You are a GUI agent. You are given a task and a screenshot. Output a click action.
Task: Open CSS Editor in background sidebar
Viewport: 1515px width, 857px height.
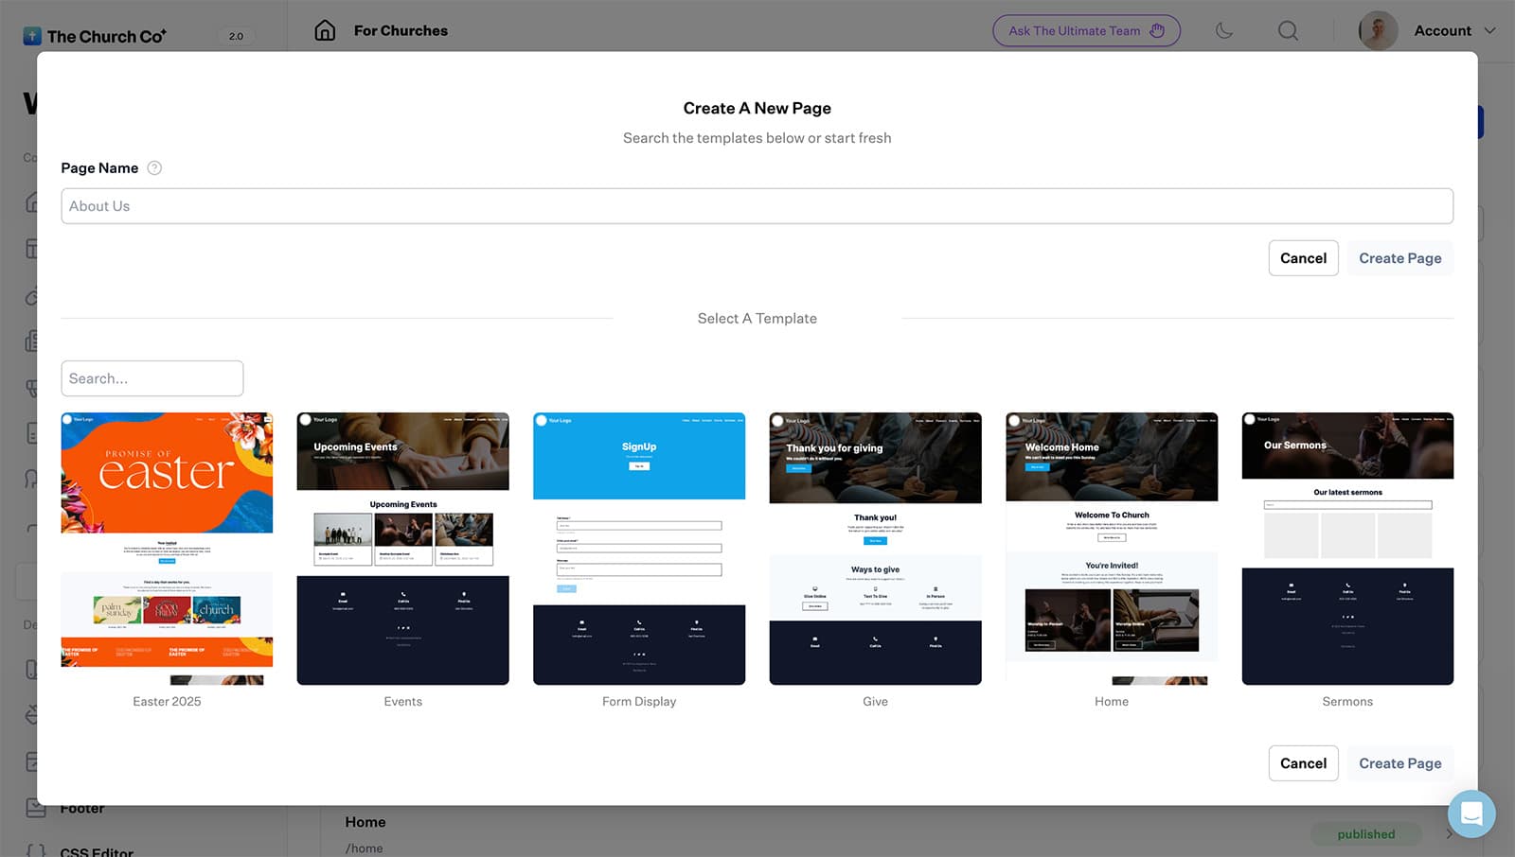(97, 851)
